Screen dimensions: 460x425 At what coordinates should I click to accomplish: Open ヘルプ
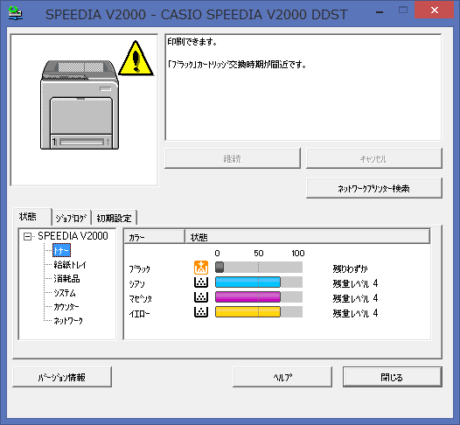282,377
